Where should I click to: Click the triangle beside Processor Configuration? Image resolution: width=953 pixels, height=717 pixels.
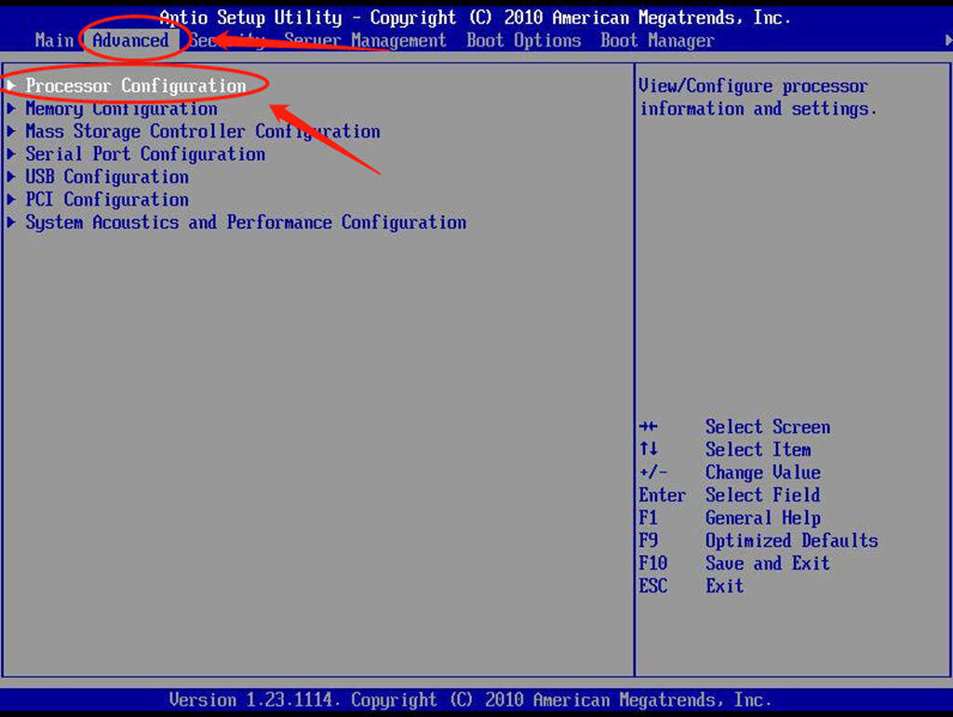point(11,86)
